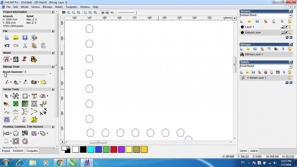Click the Zoom In magnifier icon
Screen dimensions: 297x167
(69, 12)
